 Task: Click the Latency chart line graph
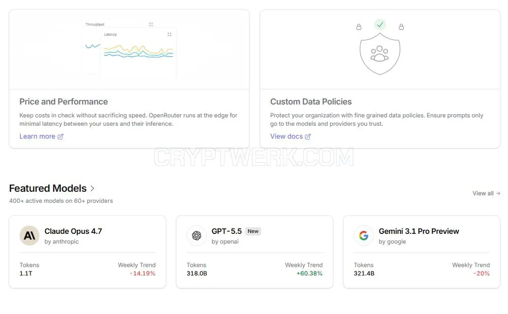coord(138,52)
